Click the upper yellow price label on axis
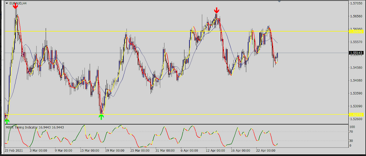Image resolution: width=366 pixels, height=156 pixels. click(355, 31)
